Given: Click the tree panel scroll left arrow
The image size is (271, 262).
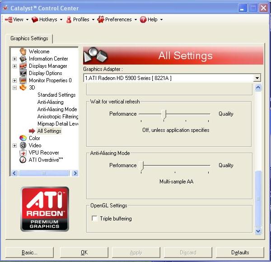Looking at the screenshot, I should [x=14, y=173].
